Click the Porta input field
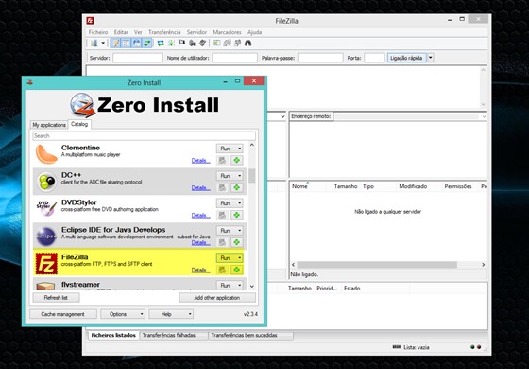 [x=374, y=58]
